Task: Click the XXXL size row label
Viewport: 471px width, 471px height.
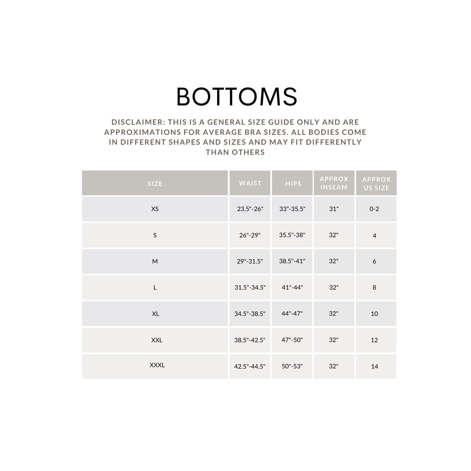Action: click(157, 365)
